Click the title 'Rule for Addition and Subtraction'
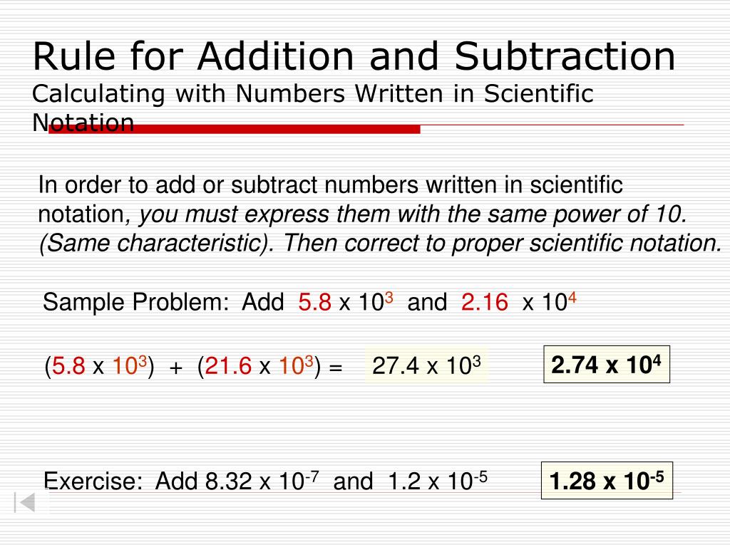This screenshot has width=730, height=547. [x=354, y=56]
